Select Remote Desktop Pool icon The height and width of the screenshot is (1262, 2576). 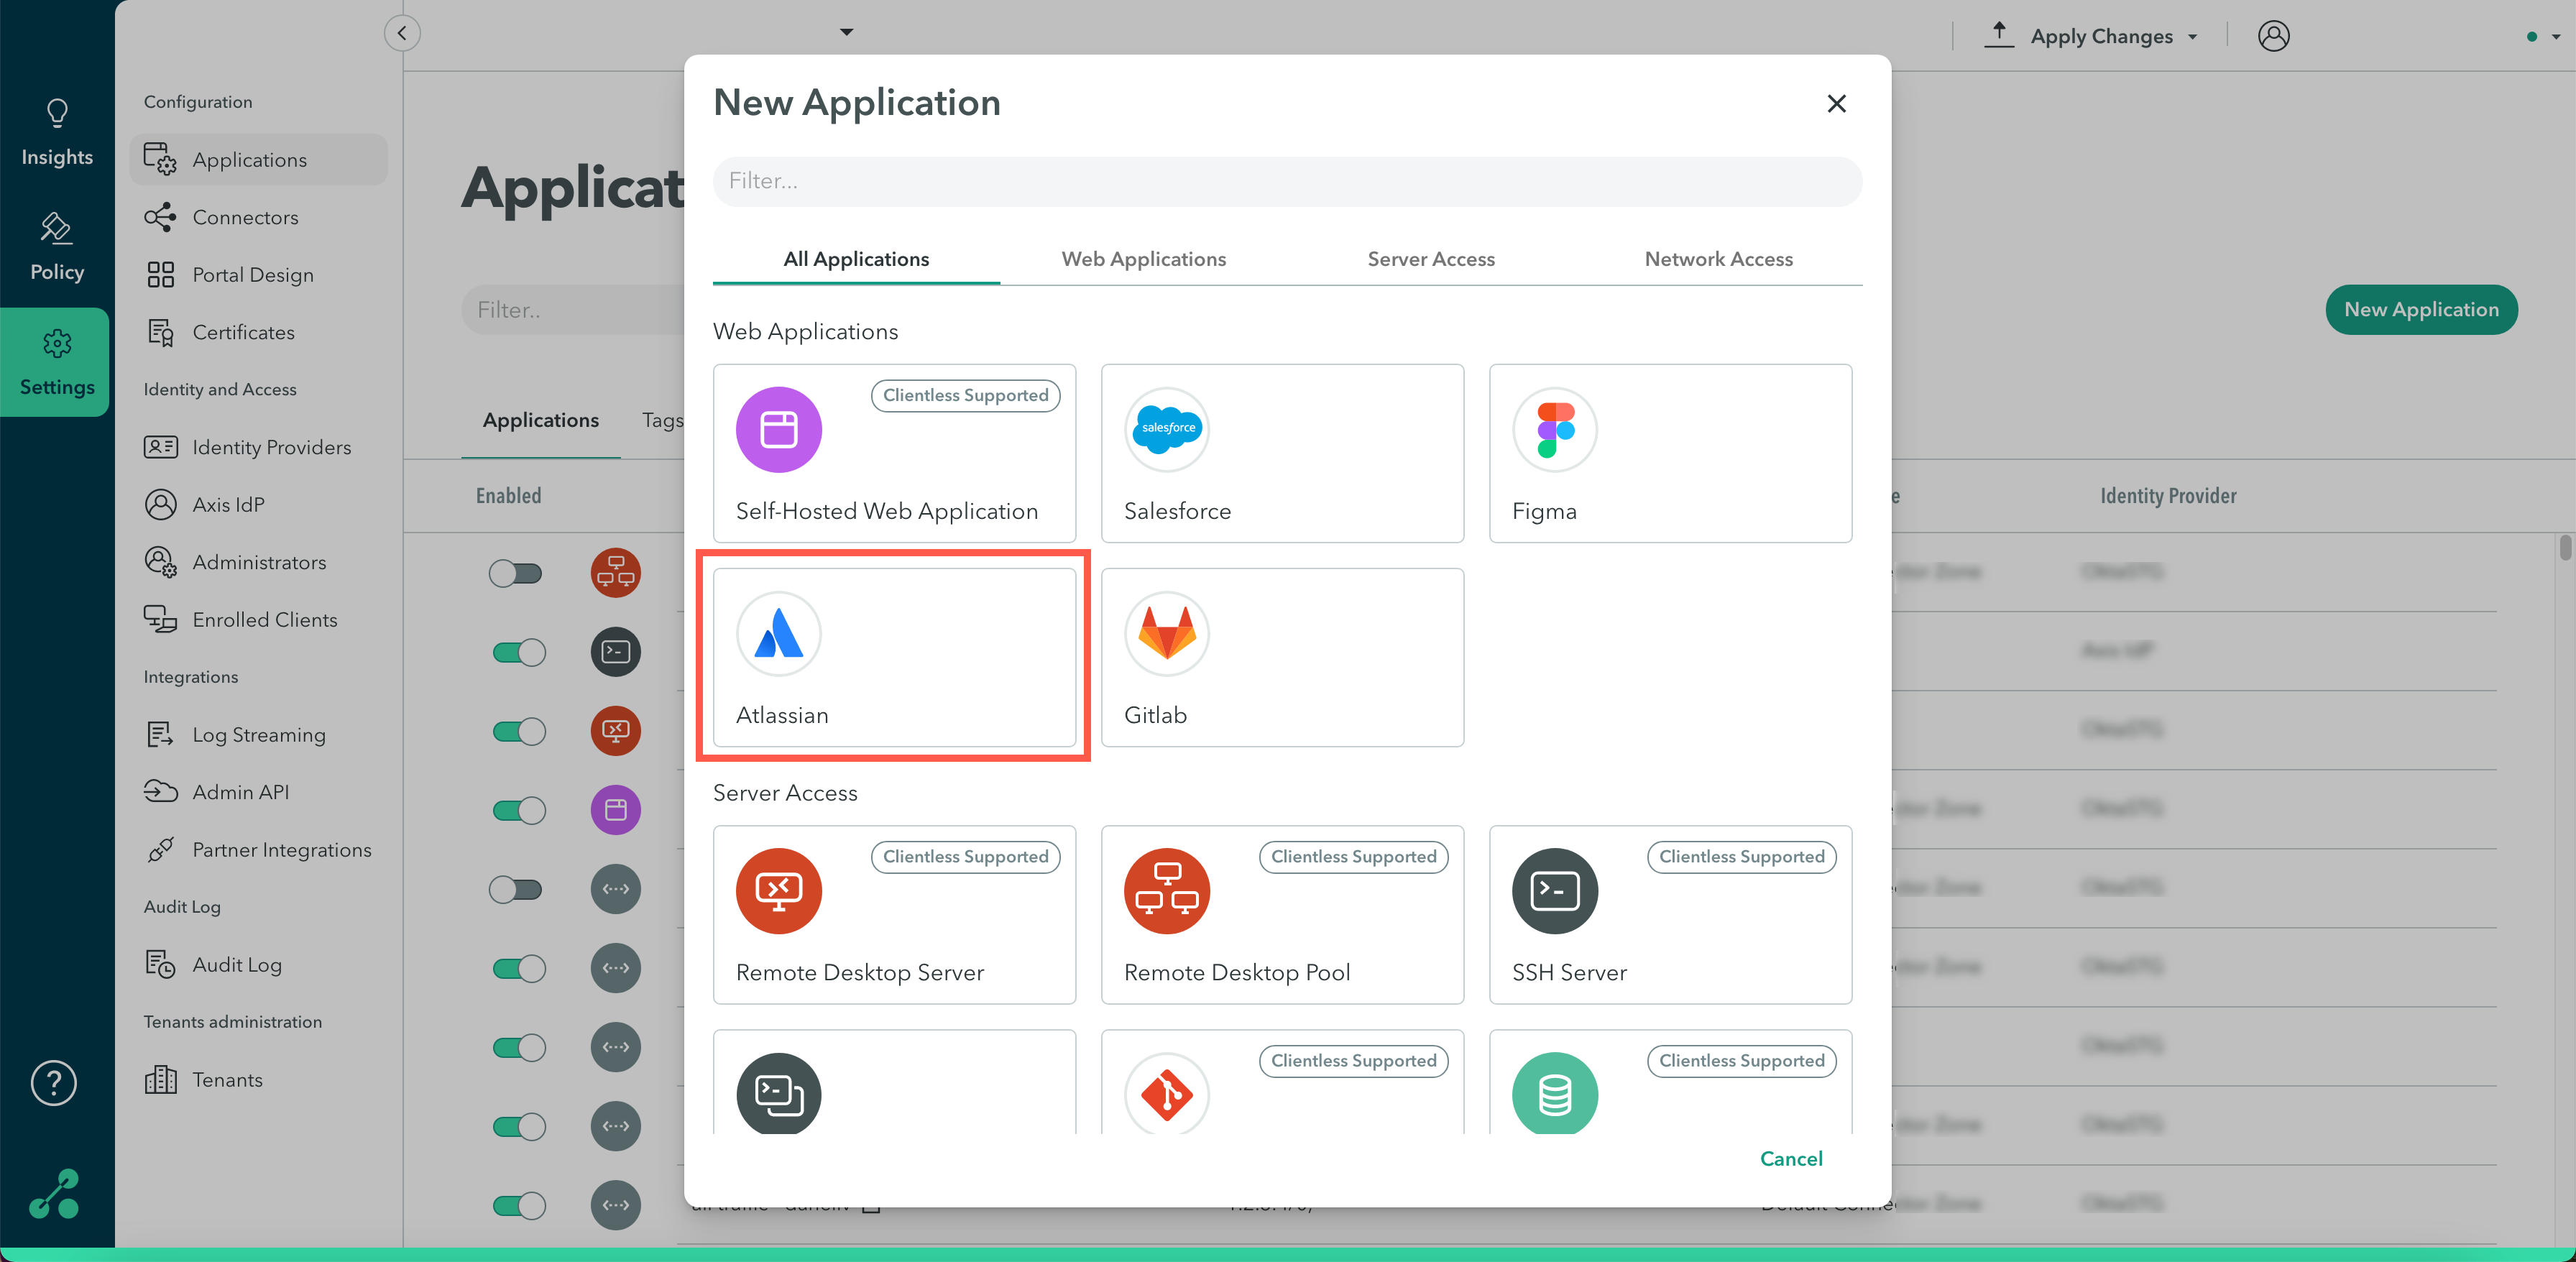(1166, 890)
